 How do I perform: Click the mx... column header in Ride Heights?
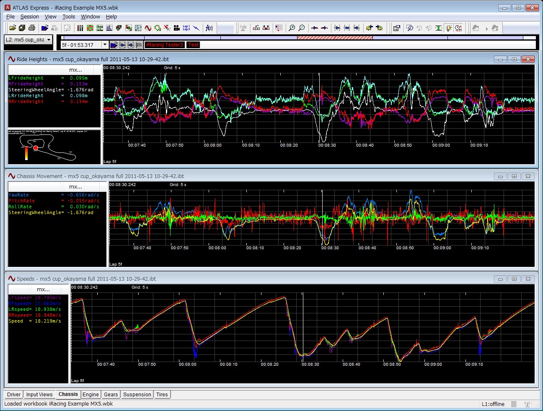[x=76, y=70]
